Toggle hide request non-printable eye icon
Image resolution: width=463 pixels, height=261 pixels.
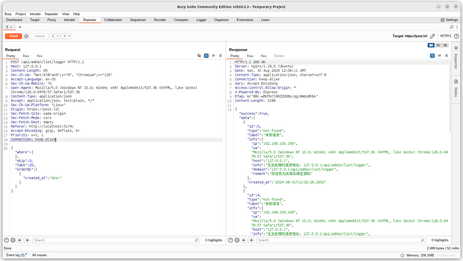(199, 56)
